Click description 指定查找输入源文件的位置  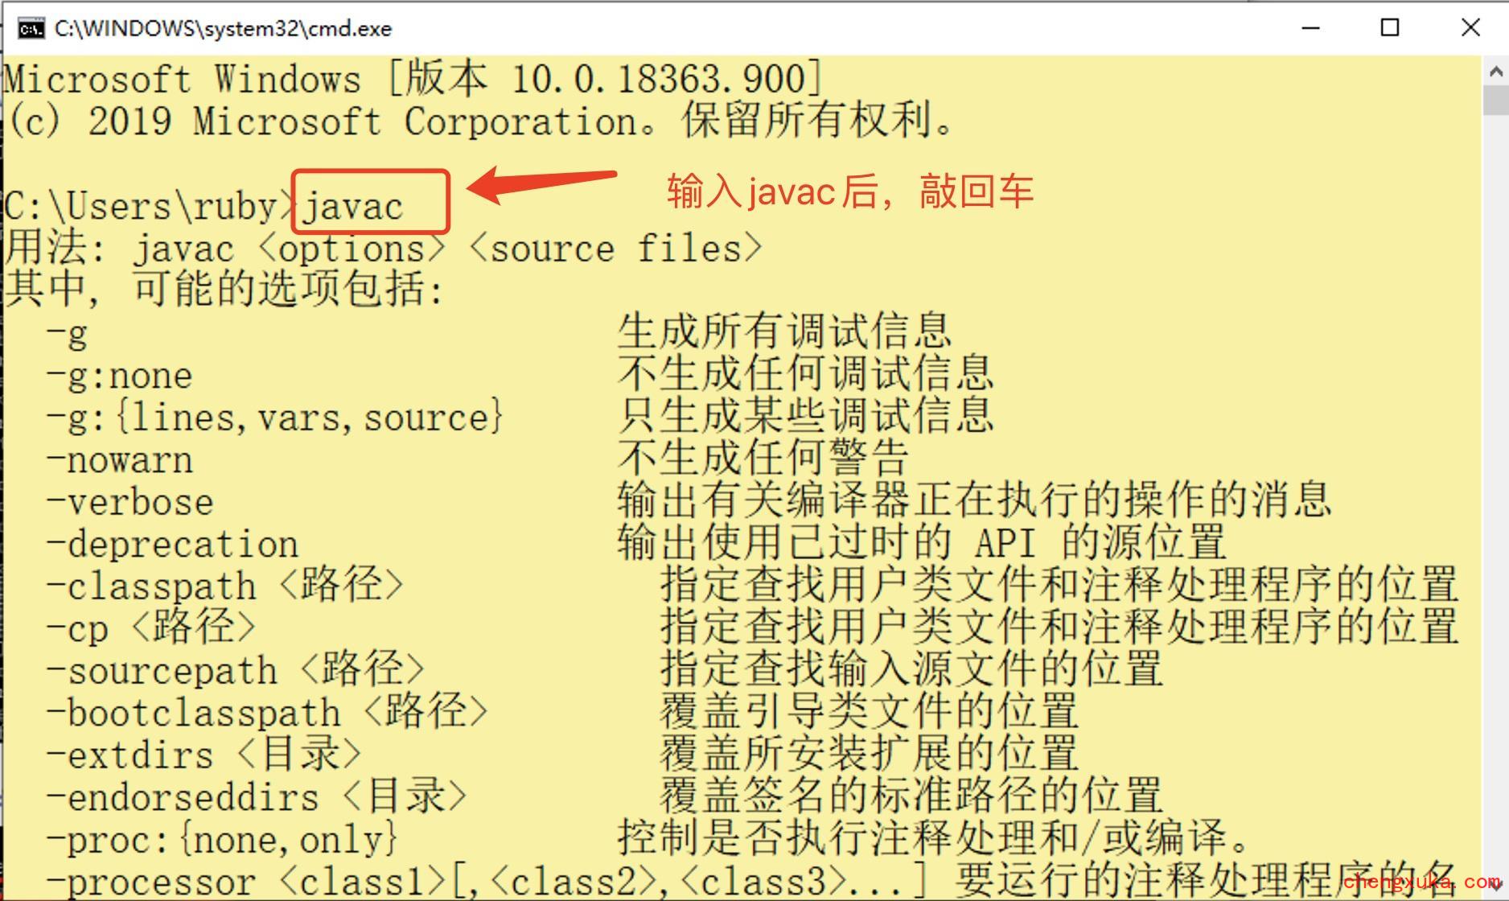(911, 669)
